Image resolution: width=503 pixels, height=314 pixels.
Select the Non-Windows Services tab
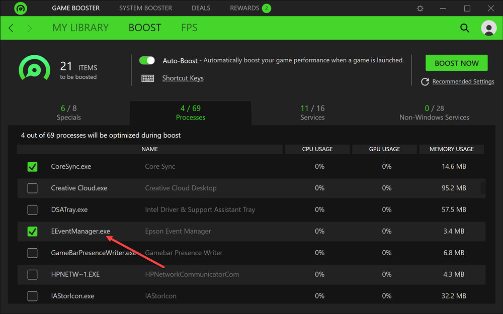(x=435, y=113)
